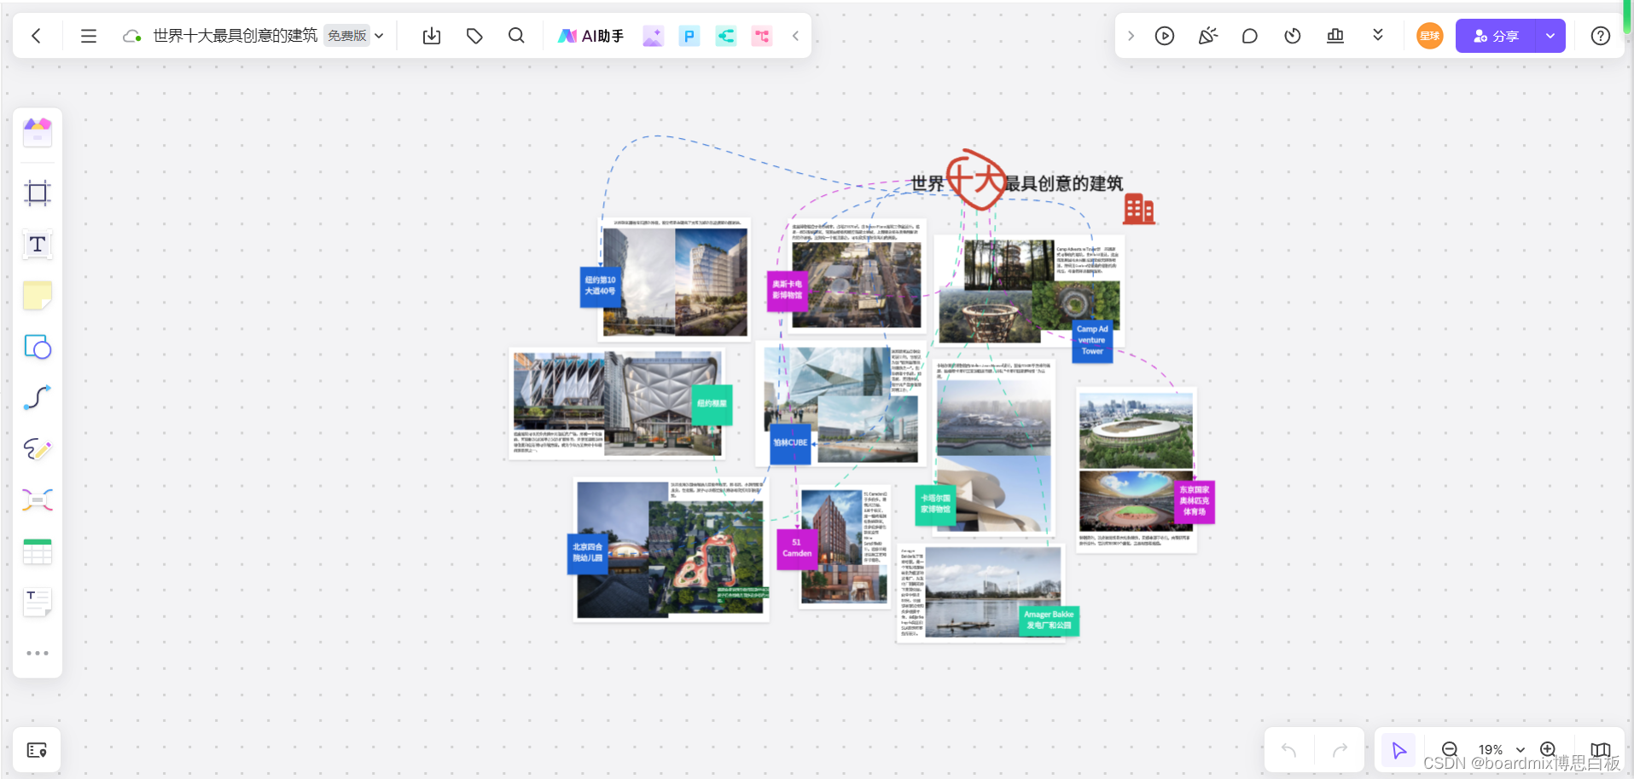Image resolution: width=1634 pixels, height=779 pixels.
Task: Select the green 纽约棚屋 label
Action: [712, 404]
